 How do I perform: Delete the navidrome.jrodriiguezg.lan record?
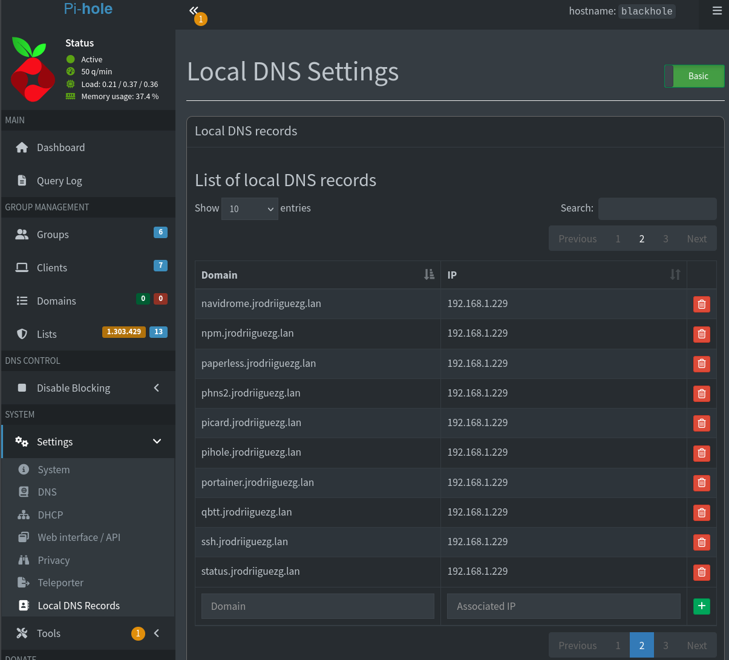click(702, 304)
